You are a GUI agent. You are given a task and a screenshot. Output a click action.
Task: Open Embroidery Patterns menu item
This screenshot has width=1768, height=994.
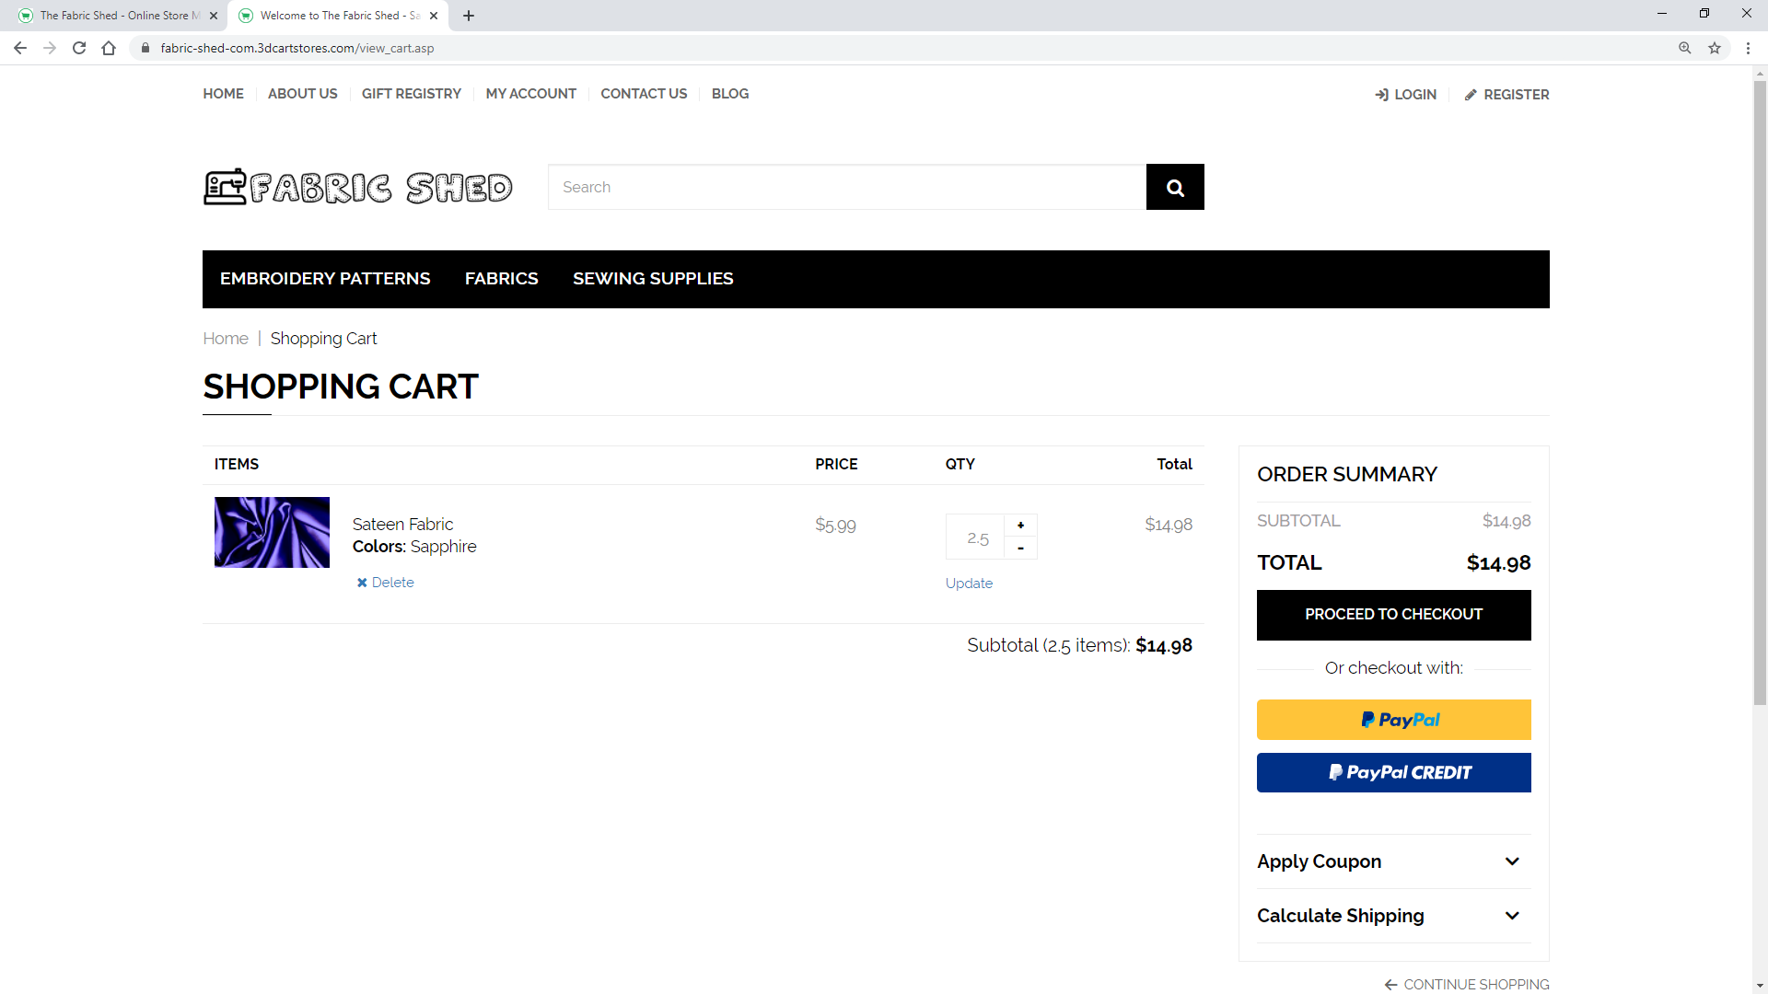click(325, 279)
